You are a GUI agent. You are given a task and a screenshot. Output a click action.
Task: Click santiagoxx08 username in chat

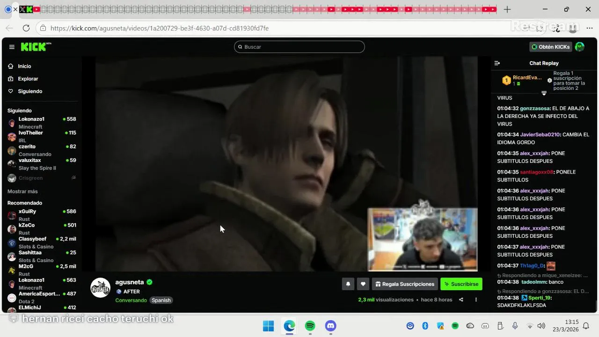tap(537, 172)
